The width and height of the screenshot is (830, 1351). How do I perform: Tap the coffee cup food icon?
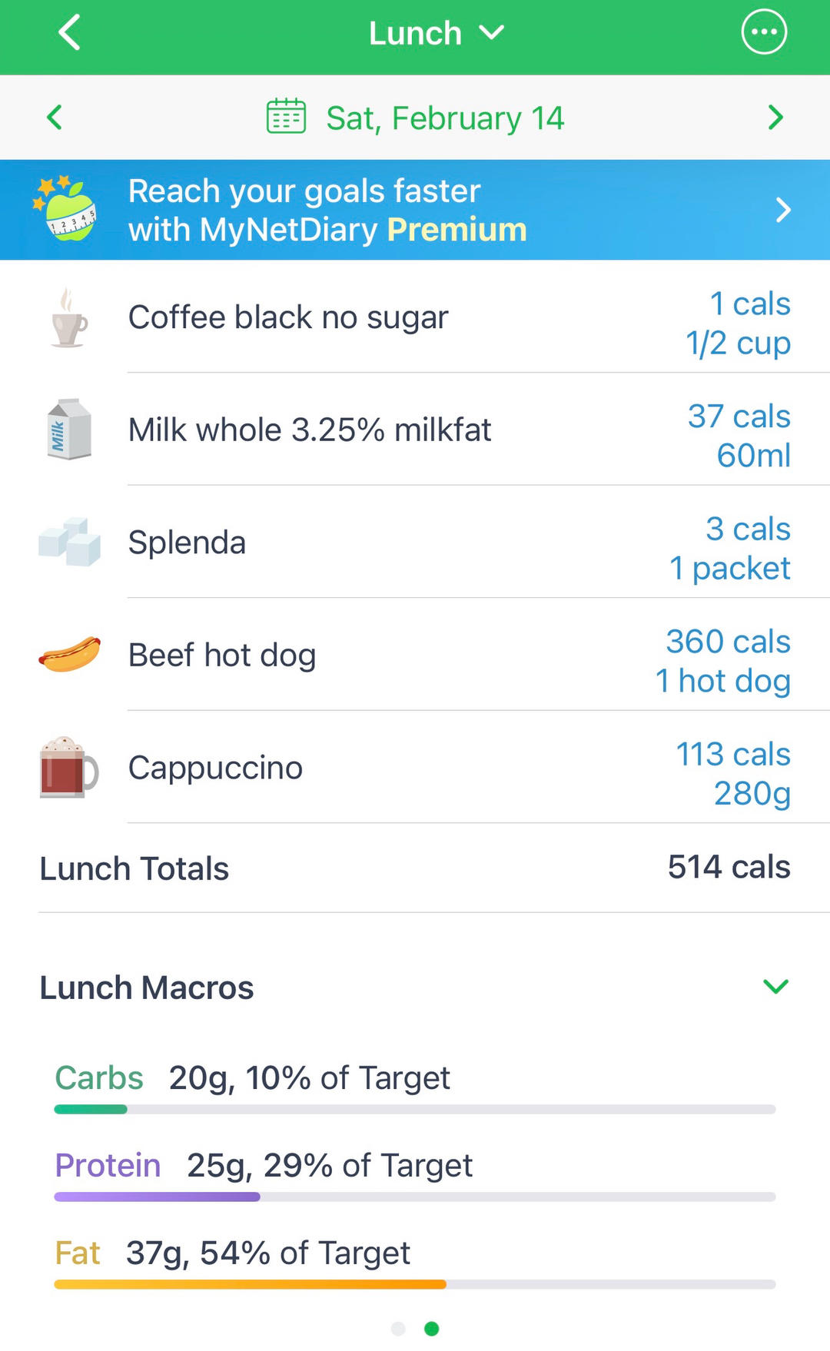click(68, 317)
